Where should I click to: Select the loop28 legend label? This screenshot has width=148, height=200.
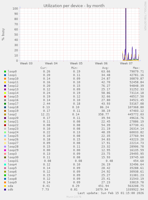point(13,147)
